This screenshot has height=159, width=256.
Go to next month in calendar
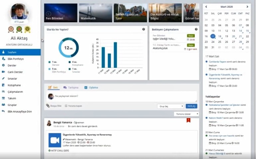pyautogui.click(x=247, y=7)
